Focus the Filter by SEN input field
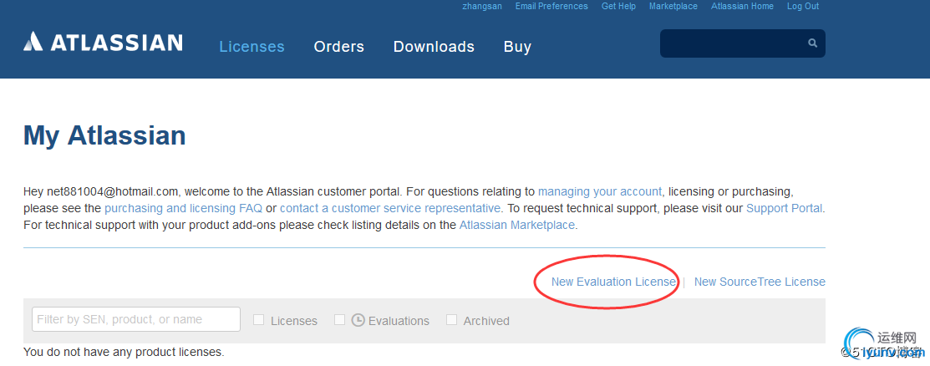Image resolution: width=930 pixels, height=366 pixels. tap(136, 319)
